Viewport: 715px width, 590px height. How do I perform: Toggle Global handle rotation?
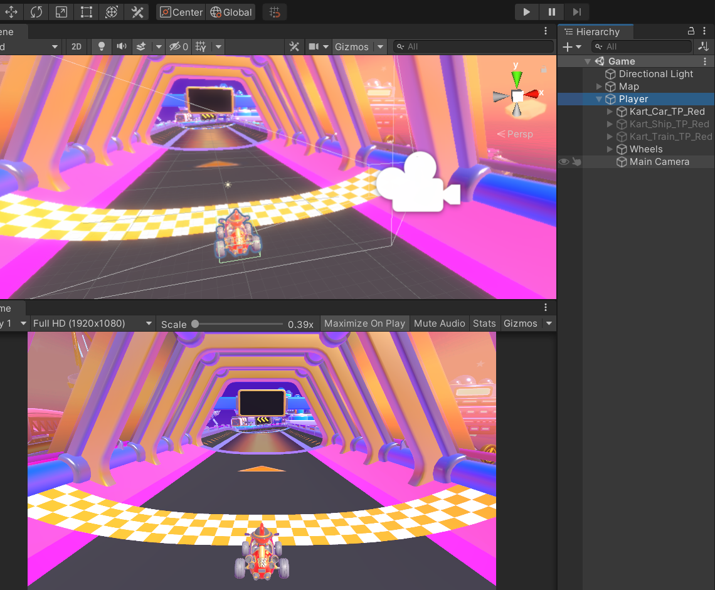231,13
